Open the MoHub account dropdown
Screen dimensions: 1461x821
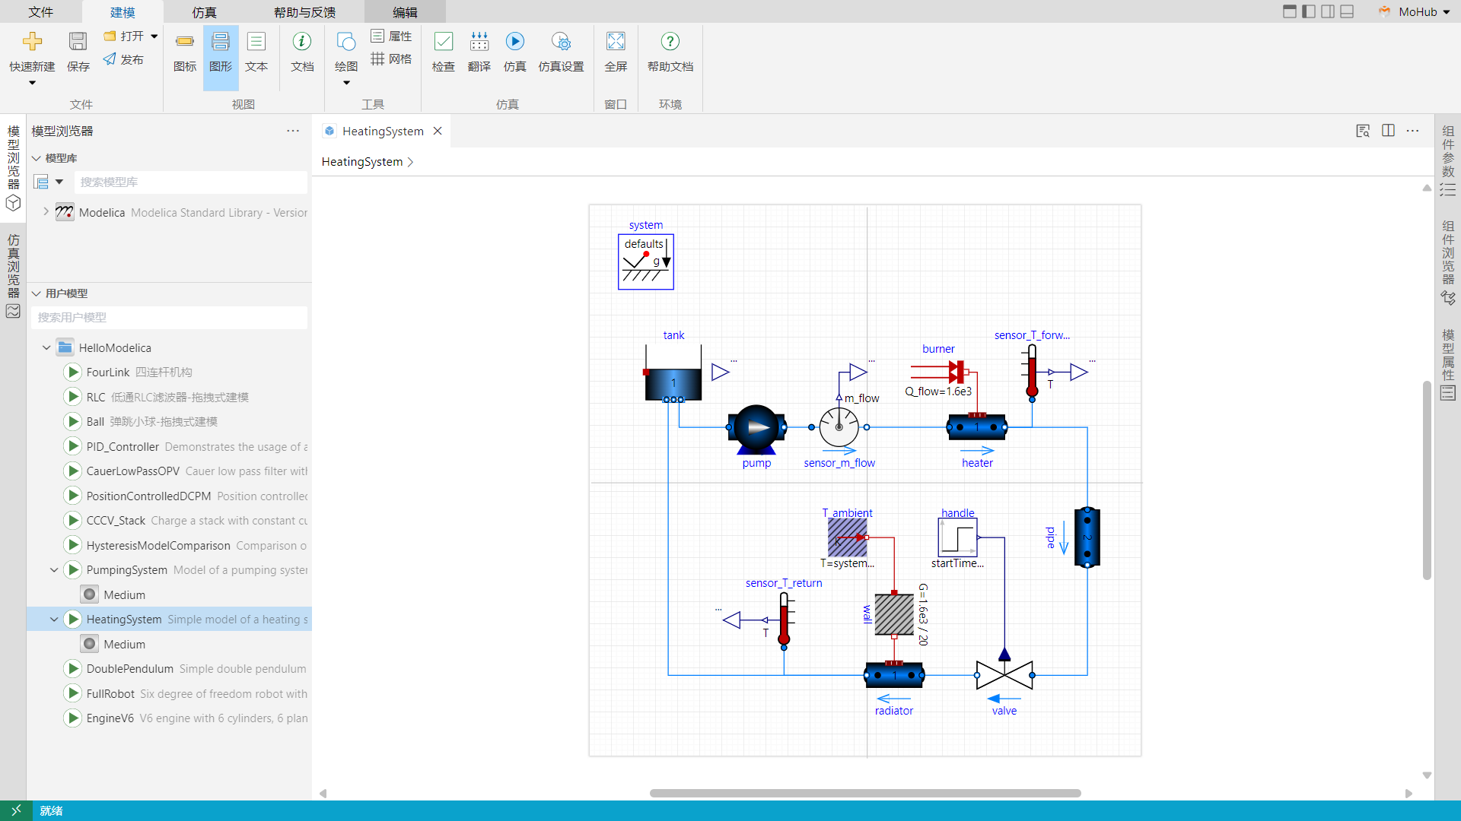coord(1415,11)
